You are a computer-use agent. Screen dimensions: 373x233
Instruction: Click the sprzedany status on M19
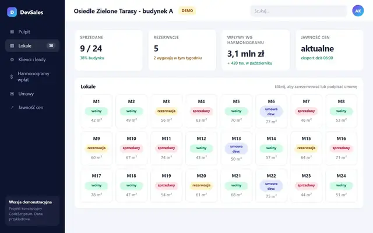point(166,185)
